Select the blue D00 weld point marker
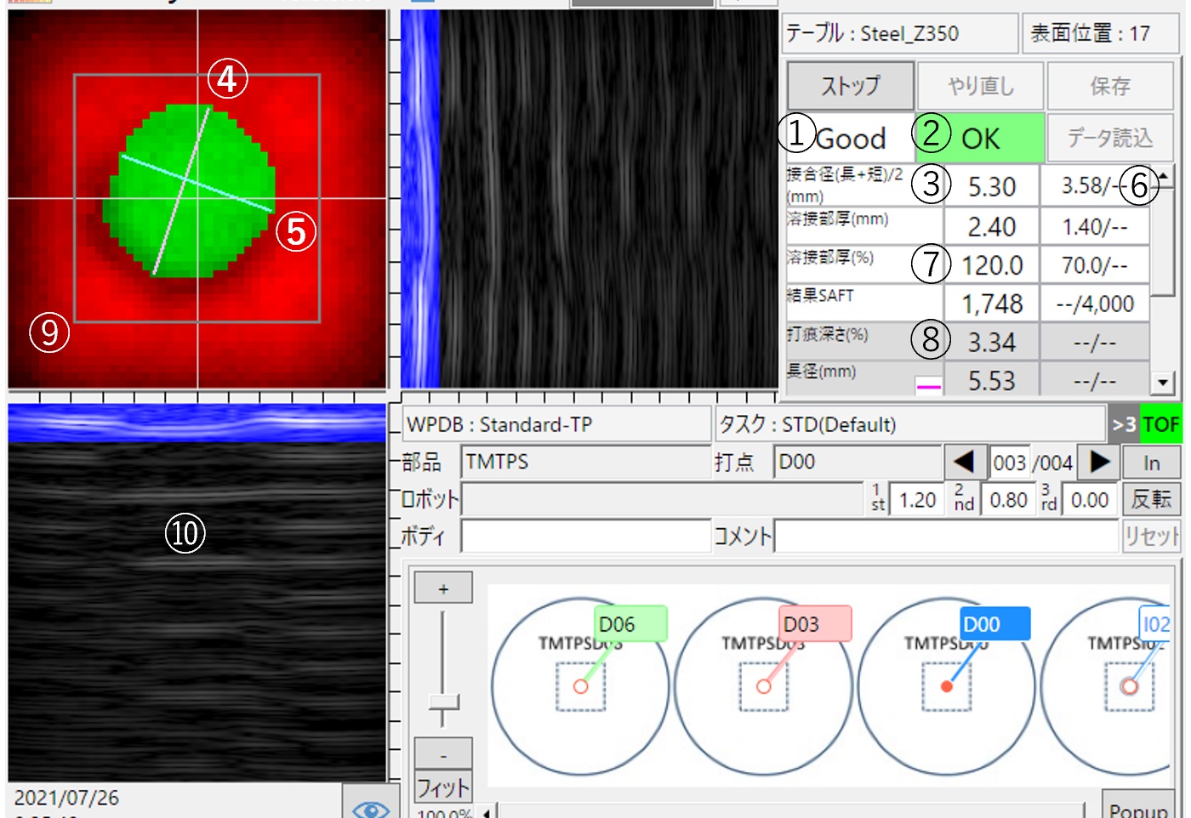1191x818 pixels. [994, 624]
